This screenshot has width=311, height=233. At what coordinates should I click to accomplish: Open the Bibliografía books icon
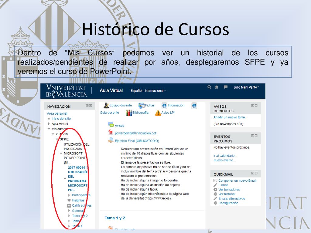(x=129, y=113)
